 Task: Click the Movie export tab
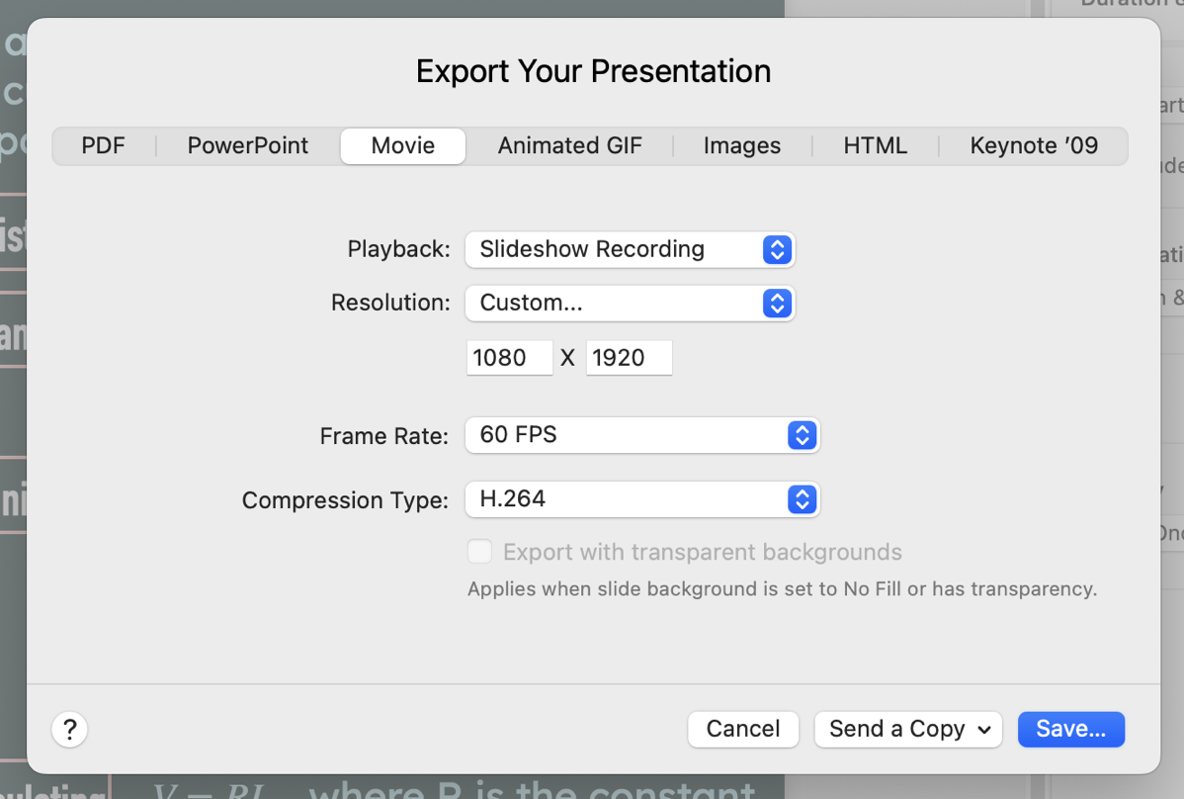pyautogui.click(x=403, y=146)
